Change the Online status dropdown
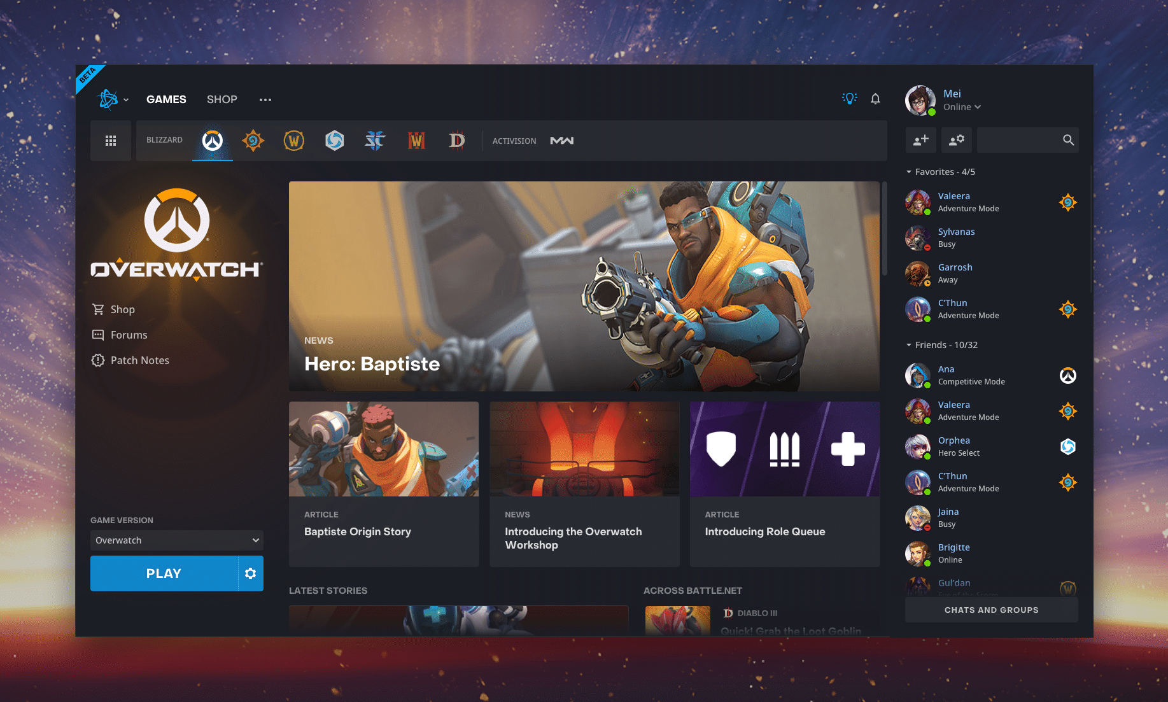Screen dimensions: 1168x702 coord(962,107)
